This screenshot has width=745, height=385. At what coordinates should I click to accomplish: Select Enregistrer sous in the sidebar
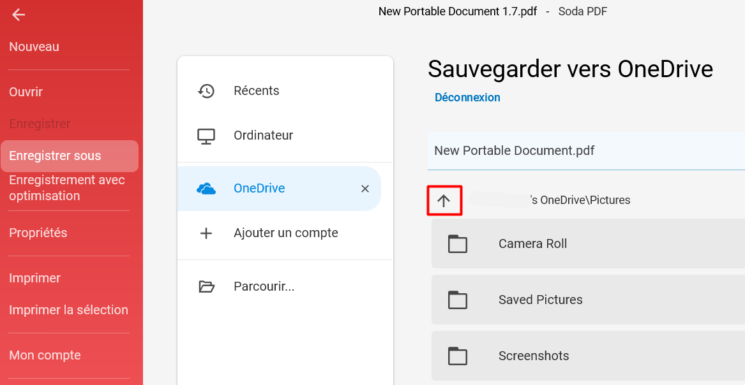(x=70, y=156)
